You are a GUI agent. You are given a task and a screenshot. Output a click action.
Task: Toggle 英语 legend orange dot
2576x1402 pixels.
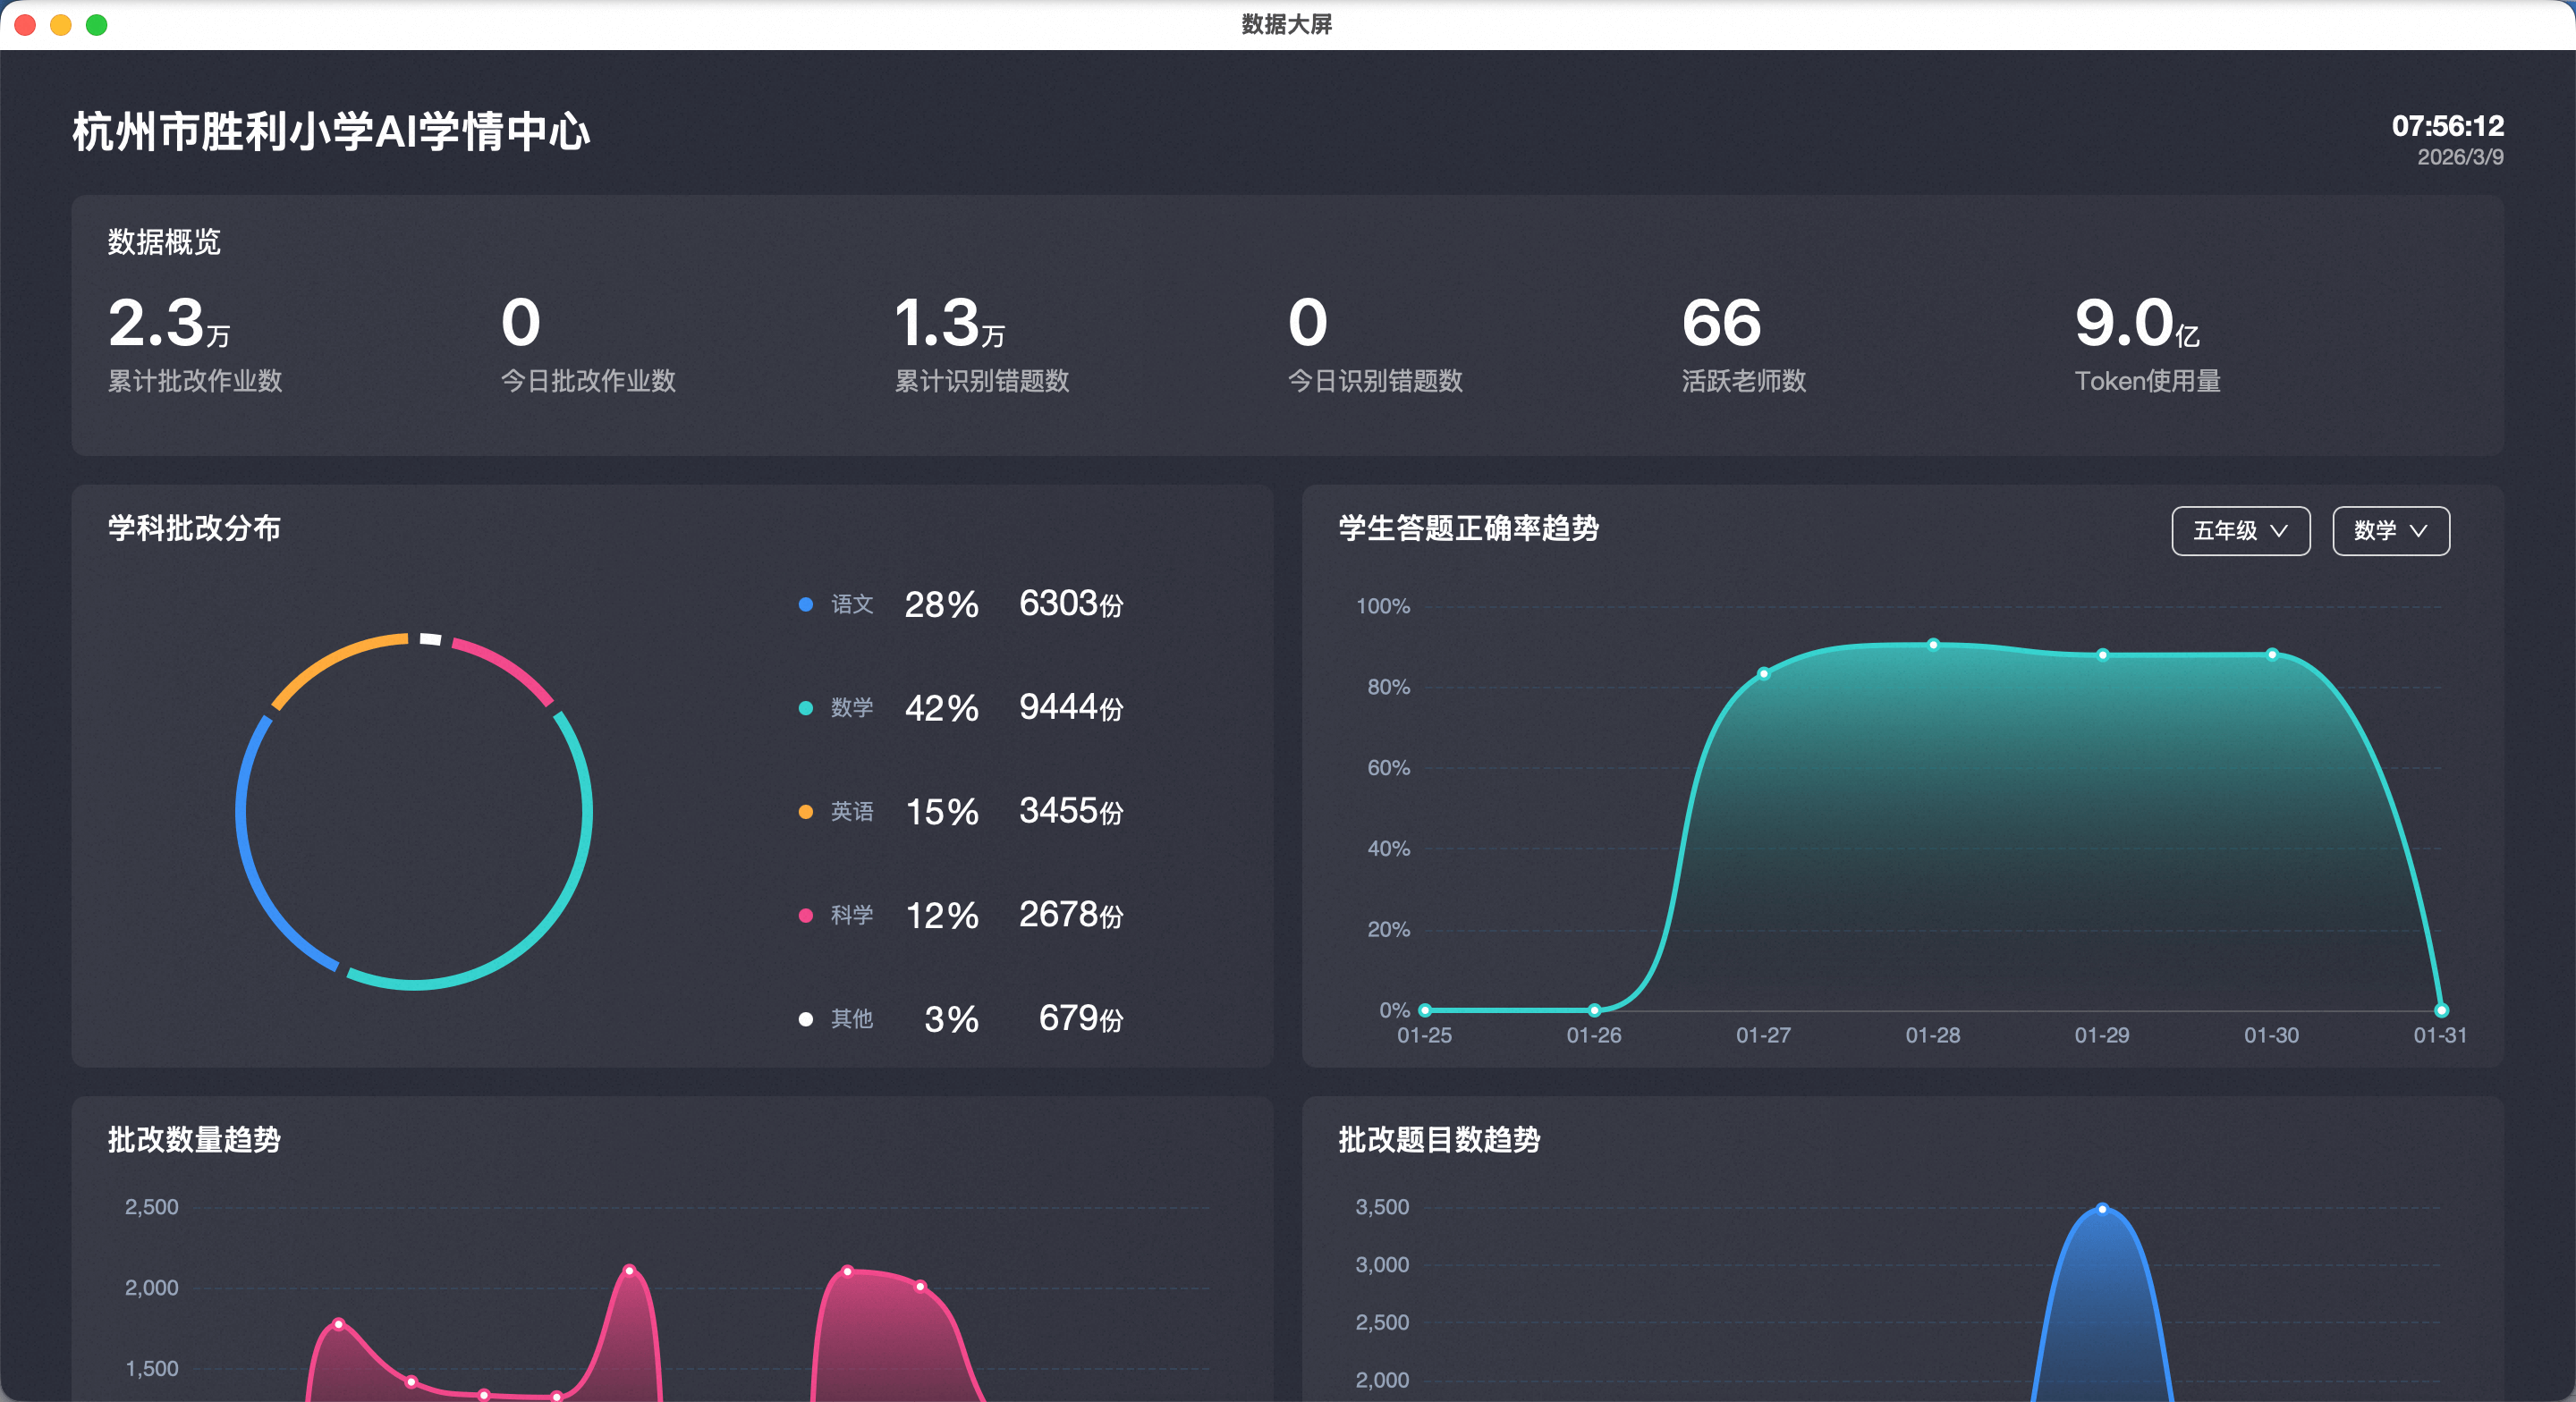805,812
